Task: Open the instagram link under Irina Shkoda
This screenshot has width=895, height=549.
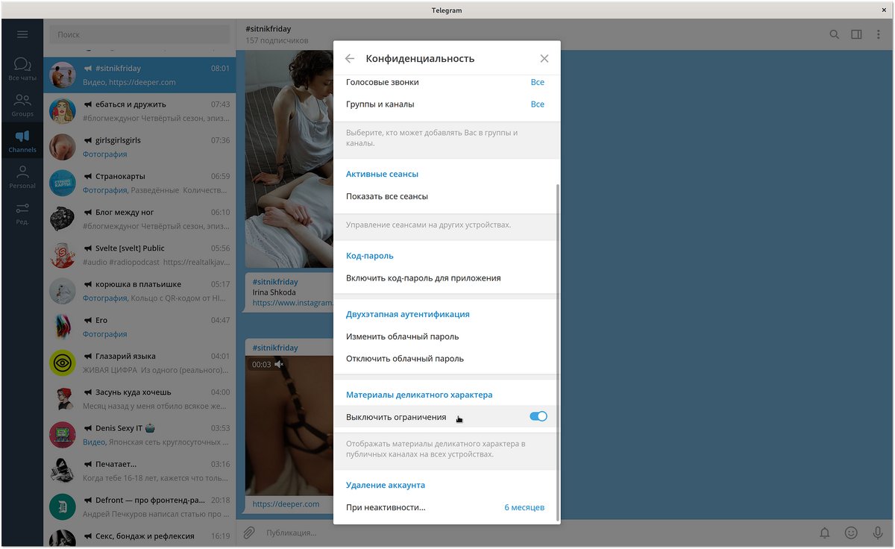Action: coord(292,303)
